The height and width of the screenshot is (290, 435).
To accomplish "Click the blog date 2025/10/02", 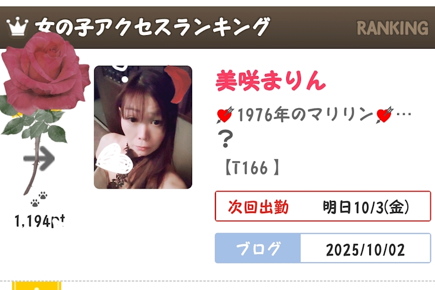I will 366,250.
